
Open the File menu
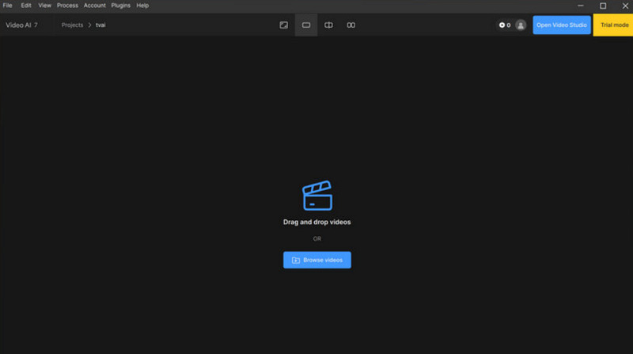point(8,6)
